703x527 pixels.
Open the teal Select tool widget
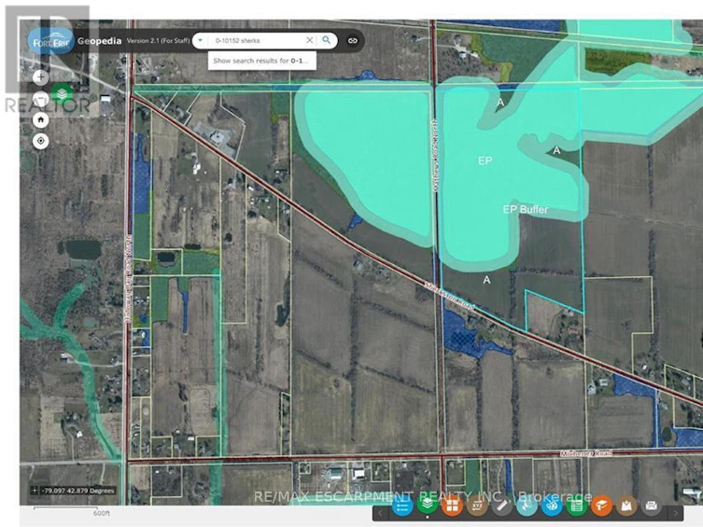point(527,506)
